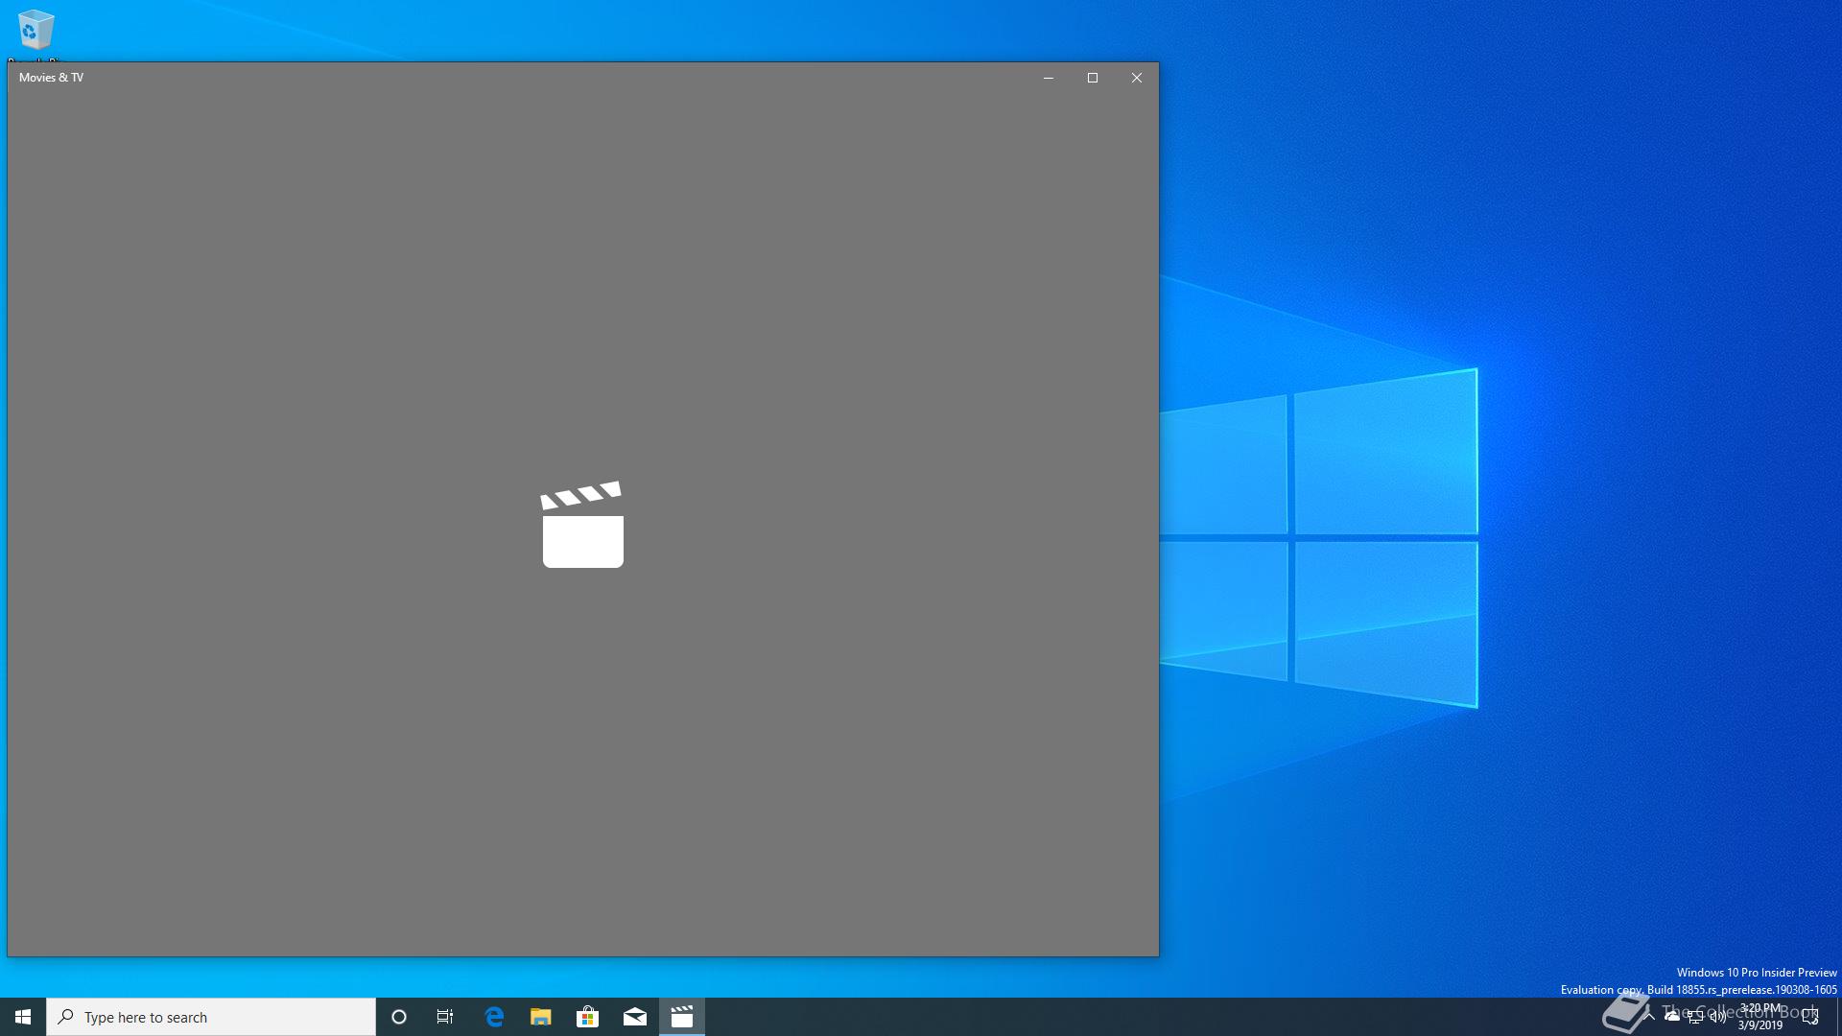Open File Explorer from the taskbar
Viewport: 1842px width, 1036px height.
click(x=541, y=1017)
